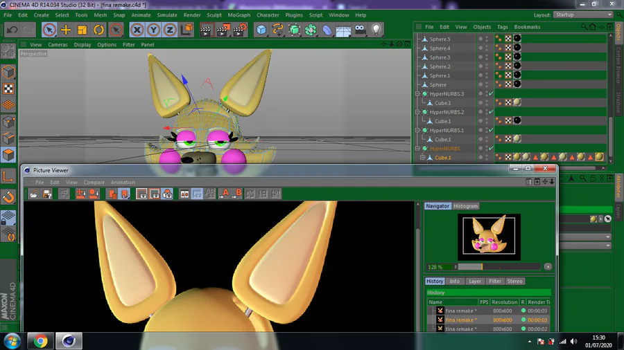
Task: Open Stereo tab in Picture Viewer
Action: tap(514, 282)
